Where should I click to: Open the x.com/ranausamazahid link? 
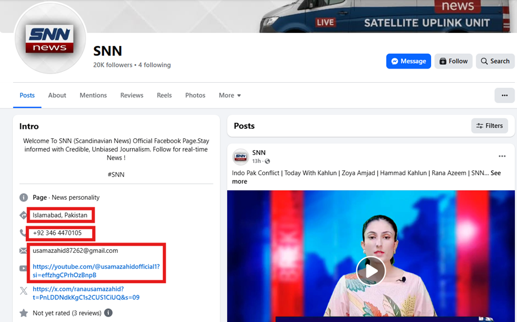[x=86, y=293]
